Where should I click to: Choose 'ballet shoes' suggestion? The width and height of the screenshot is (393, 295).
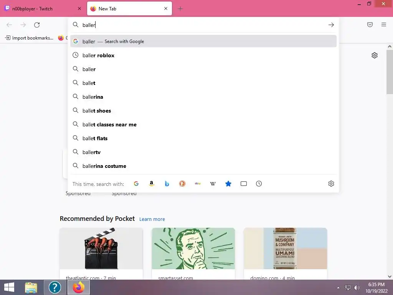[203, 110]
